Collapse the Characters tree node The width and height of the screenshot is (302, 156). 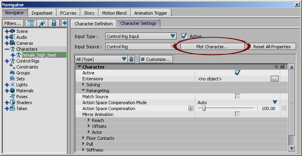pyautogui.click(x=7, y=49)
